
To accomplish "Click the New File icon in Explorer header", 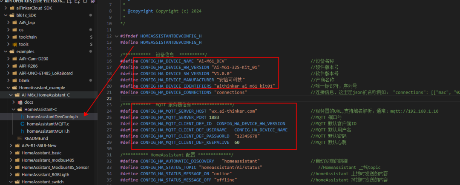I will click(69, 1).
